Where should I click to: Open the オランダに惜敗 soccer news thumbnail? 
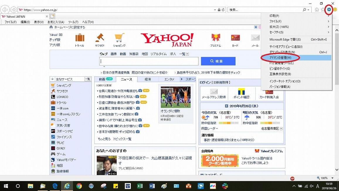pyautogui.click(x=176, y=97)
